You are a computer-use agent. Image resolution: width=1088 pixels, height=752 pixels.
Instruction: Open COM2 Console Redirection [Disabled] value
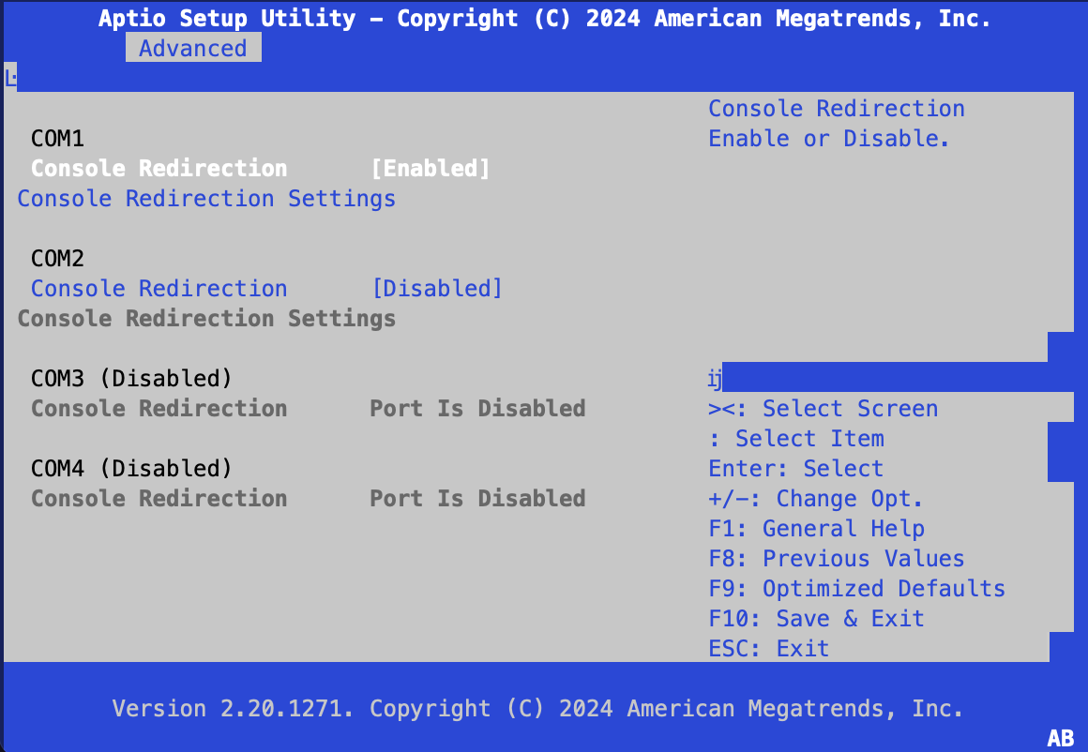[x=437, y=289]
